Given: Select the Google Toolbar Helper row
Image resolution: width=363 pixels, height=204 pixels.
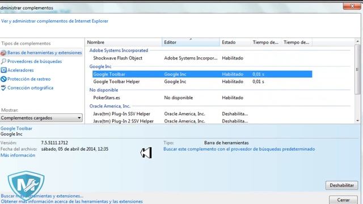Looking at the screenshot, I should pos(202,82).
